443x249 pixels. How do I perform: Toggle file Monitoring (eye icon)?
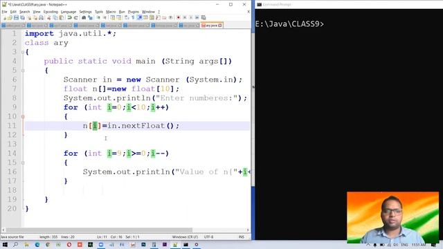tap(171, 17)
